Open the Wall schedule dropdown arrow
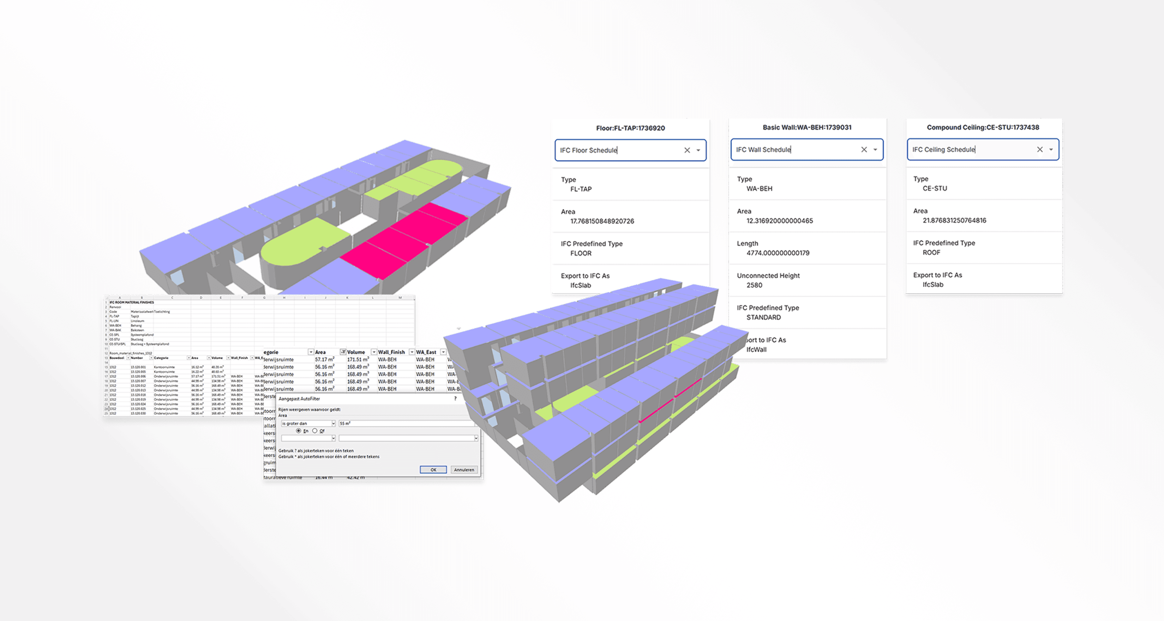 coord(875,150)
